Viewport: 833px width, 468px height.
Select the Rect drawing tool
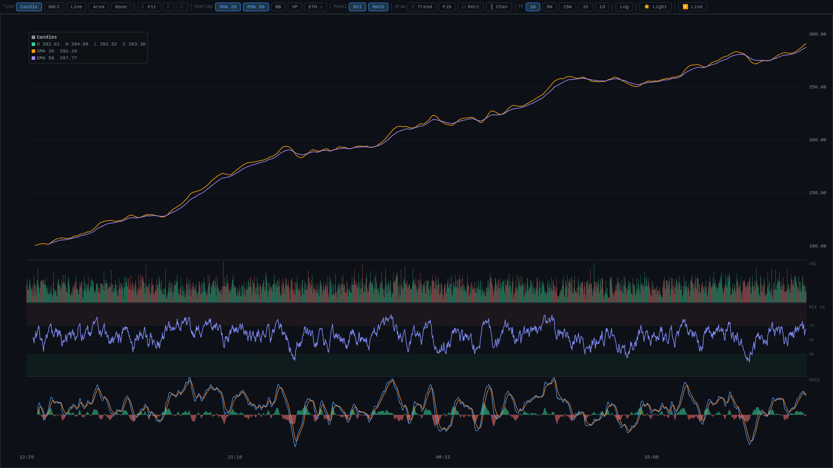[x=471, y=7]
